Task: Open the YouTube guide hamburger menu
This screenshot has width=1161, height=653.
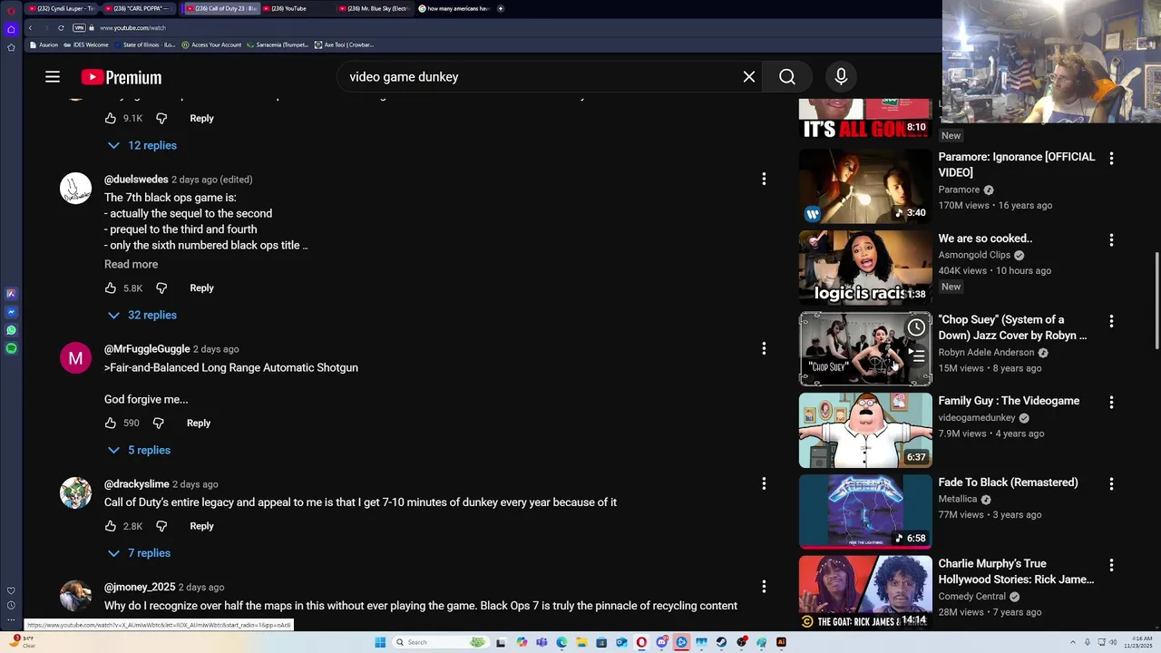Action: point(53,77)
